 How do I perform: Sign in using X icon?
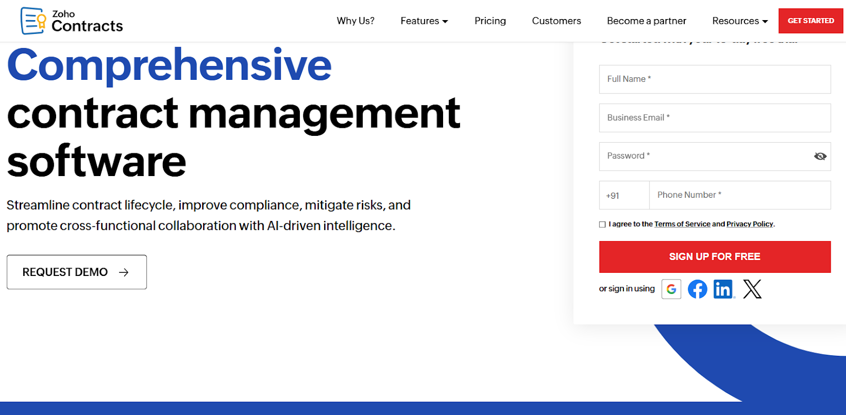tap(752, 289)
